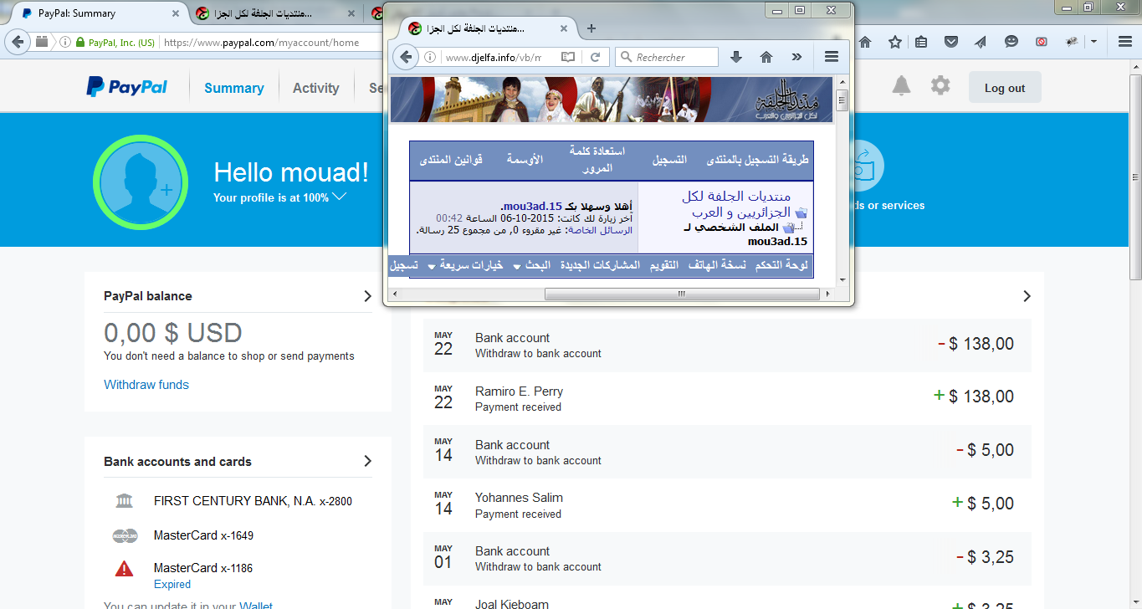Select MasterCard x-1649 card
The image size is (1142, 609).
(203, 535)
